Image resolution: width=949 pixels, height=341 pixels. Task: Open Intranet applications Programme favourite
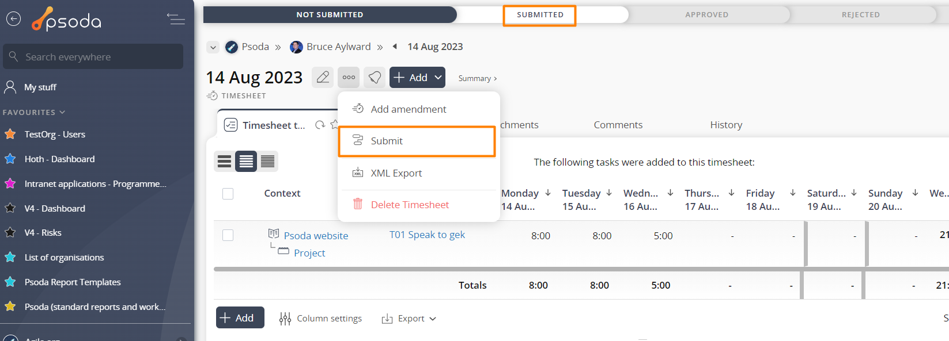pyautogui.click(x=95, y=183)
